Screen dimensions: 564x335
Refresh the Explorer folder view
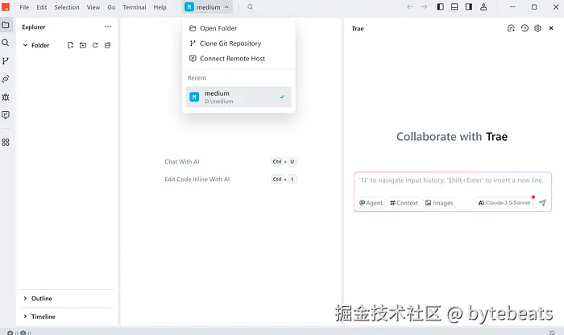pyautogui.click(x=95, y=45)
